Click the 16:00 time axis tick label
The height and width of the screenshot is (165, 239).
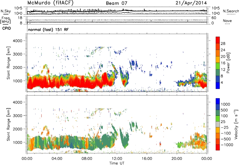(x=147, y=159)
